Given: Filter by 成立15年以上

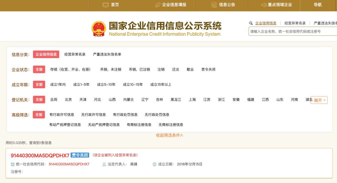Looking at the screenshot, I should pyautogui.click(x=161, y=84).
